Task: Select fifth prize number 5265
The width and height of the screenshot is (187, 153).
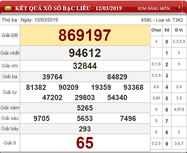Action: tap(85, 108)
